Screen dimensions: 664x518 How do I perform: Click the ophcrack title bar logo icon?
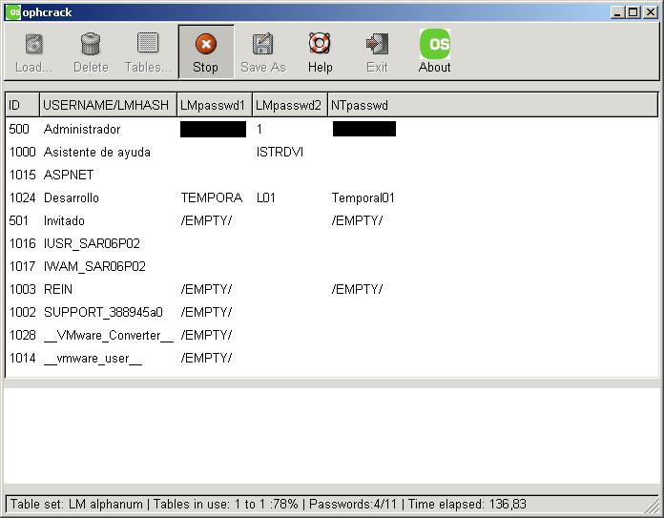[13, 12]
